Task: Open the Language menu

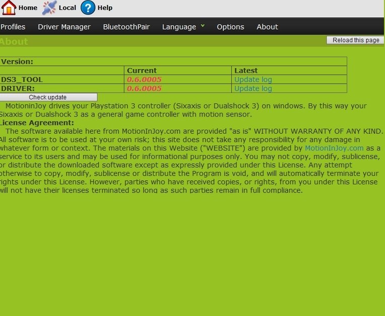Action: [179, 27]
